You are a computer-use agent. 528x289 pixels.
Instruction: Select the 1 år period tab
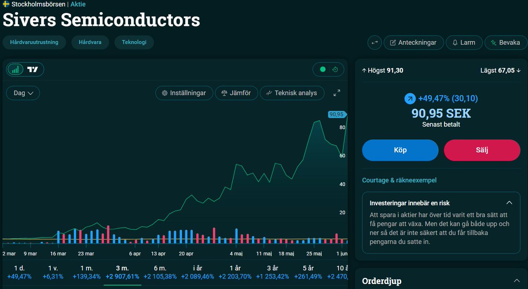pyautogui.click(x=235, y=272)
